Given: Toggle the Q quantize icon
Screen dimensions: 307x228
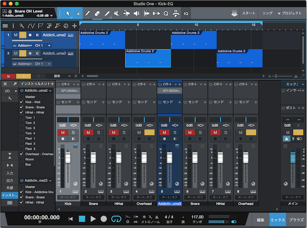Looking at the screenshot, I should 166,14.
